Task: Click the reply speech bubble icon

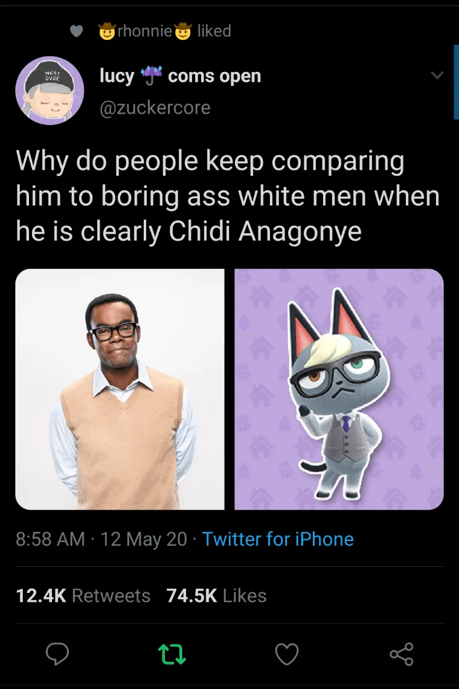Action: coord(57,654)
